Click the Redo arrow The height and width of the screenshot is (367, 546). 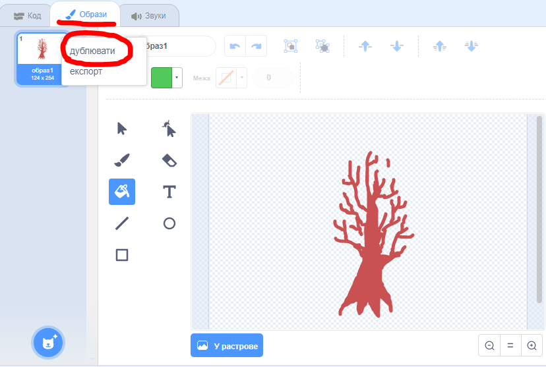pyautogui.click(x=257, y=46)
